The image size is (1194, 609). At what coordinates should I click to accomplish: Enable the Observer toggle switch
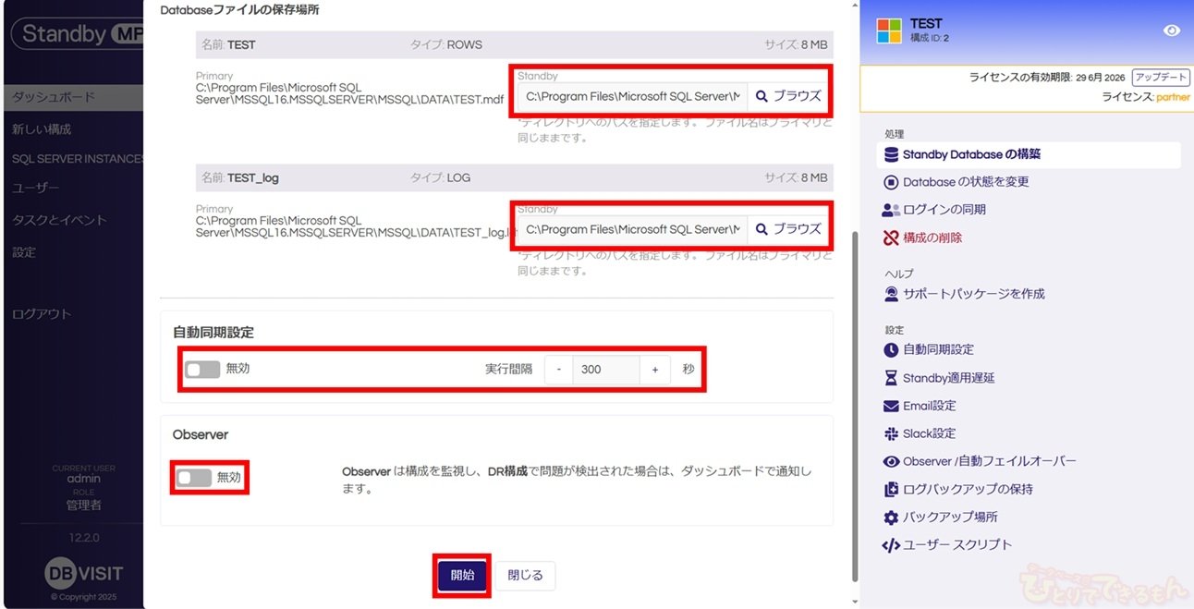pyautogui.click(x=194, y=478)
